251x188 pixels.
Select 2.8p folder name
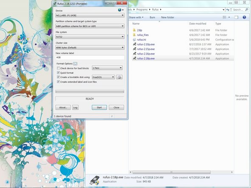[x=139, y=30]
